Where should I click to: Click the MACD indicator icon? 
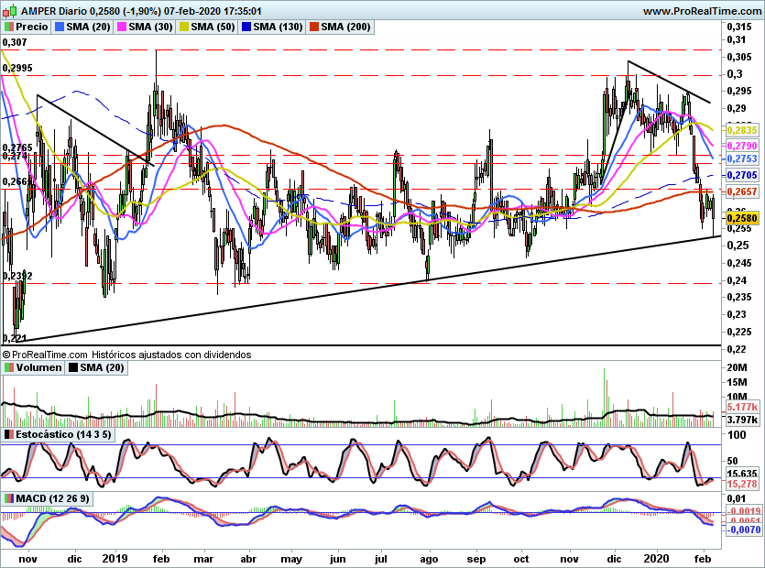click(x=9, y=498)
